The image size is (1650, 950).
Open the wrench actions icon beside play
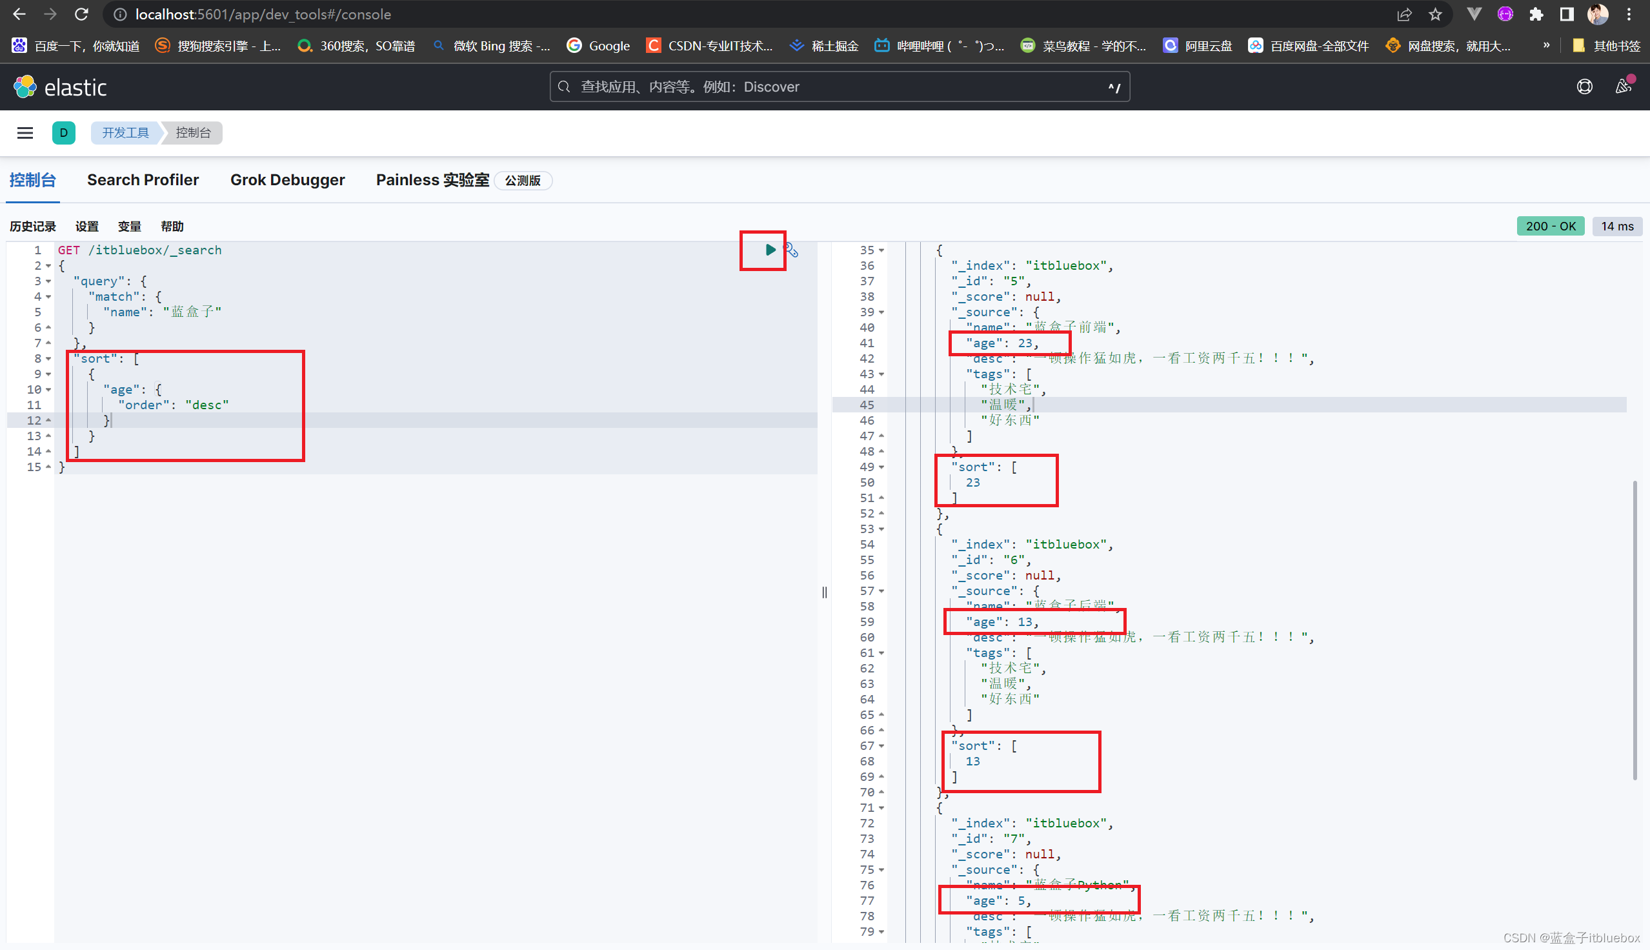tap(791, 250)
